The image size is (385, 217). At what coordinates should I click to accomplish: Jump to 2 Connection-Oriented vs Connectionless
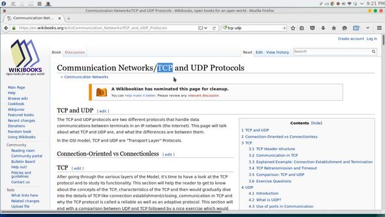(x=279, y=137)
